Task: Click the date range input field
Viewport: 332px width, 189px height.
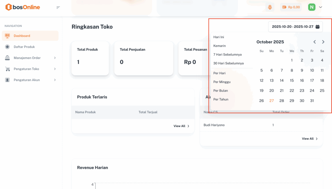Action: coord(292,27)
